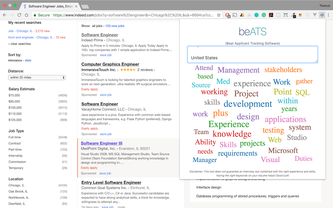Click the React Developer Tools icon

point(278,15)
